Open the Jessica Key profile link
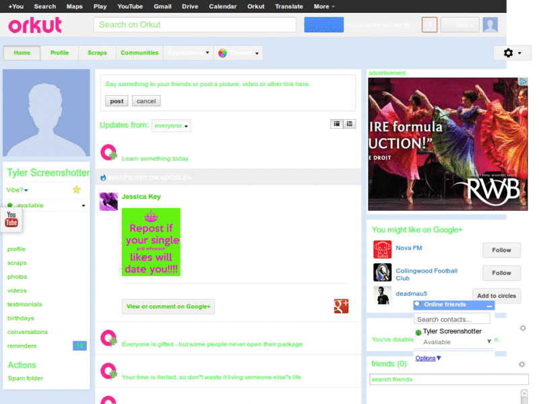Viewport: 539px width, 404px height. click(x=141, y=197)
